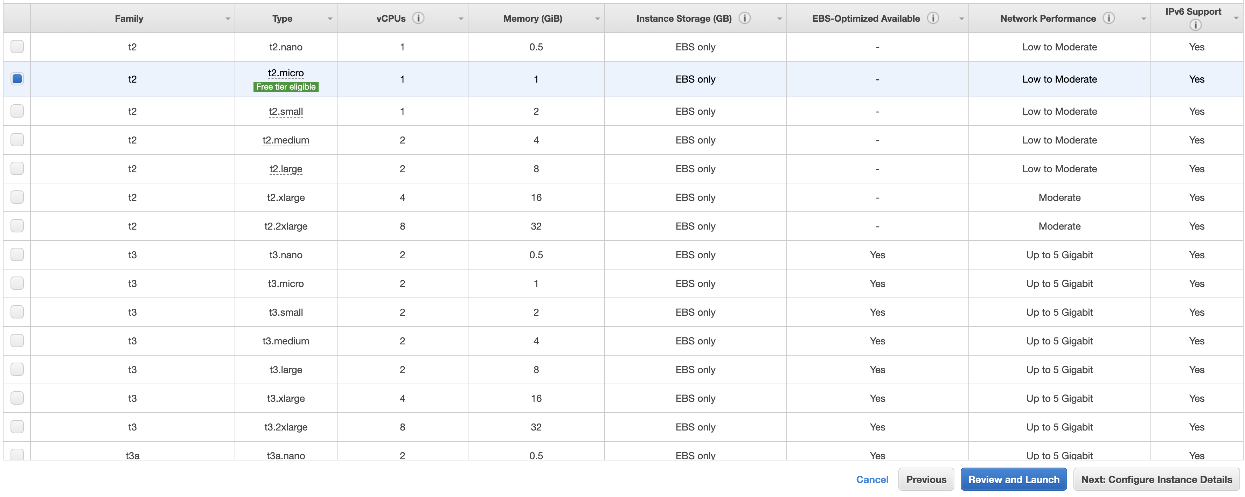Open the vCPUs info icon
This screenshot has width=1245, height=497.
(x=418, y=18)
